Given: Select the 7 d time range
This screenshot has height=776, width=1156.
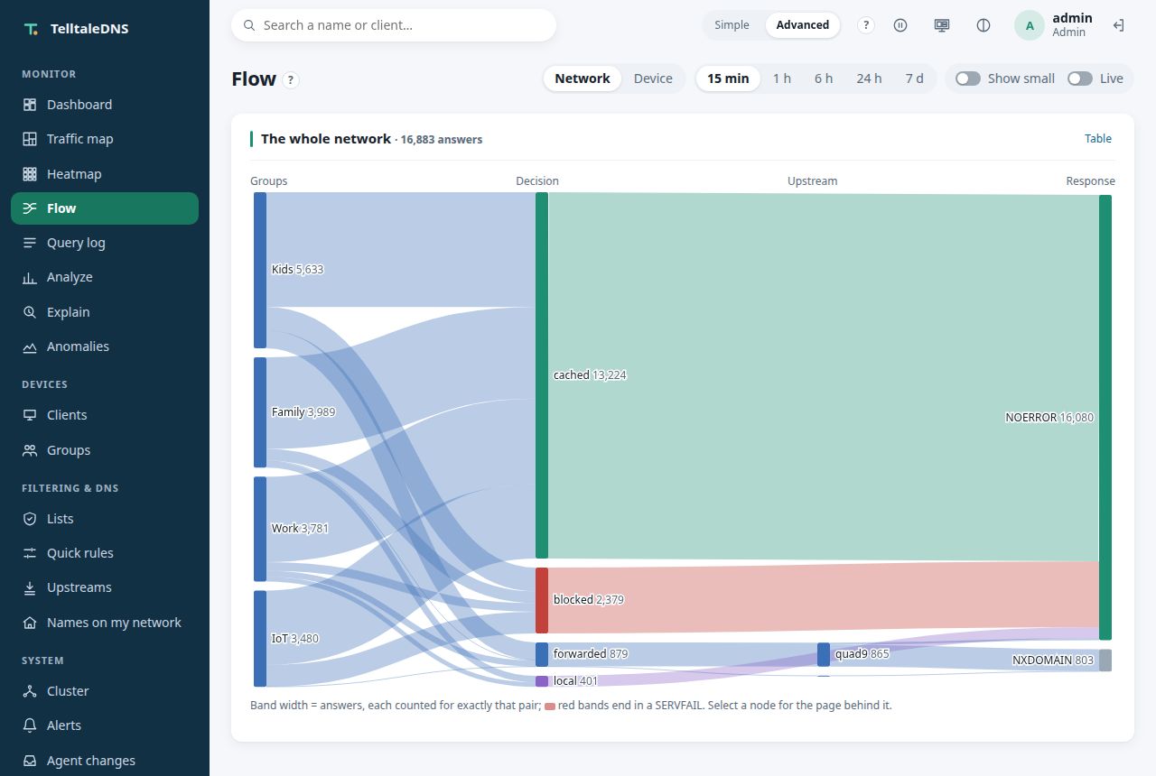Looking at the screenshot, I should (915, 79).
